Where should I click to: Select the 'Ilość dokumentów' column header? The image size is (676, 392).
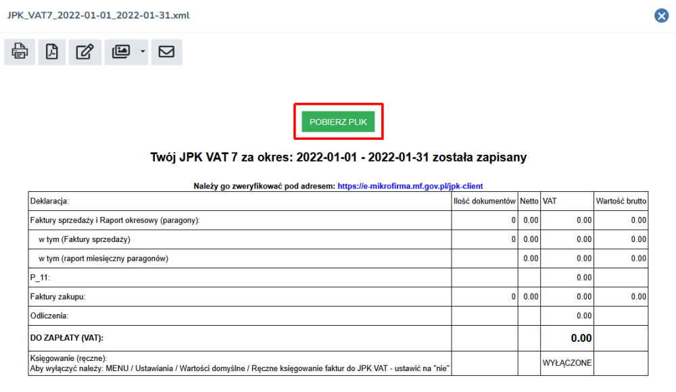[485, 201]
